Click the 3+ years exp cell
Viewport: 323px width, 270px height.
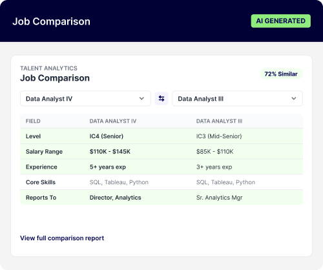[x=214, y=167]
